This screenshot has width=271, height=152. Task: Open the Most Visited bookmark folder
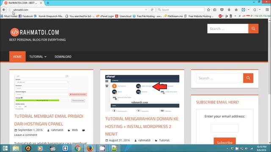pos(9,16)
